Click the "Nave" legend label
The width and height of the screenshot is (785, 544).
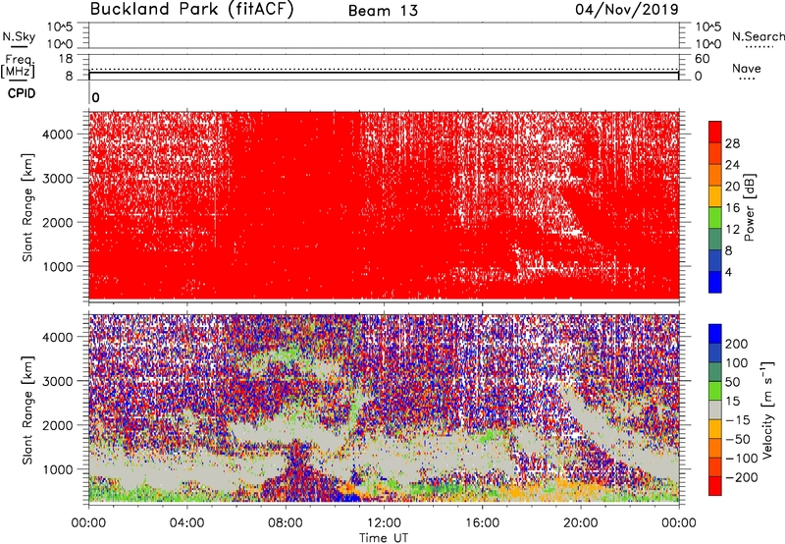tap(747, 68)
